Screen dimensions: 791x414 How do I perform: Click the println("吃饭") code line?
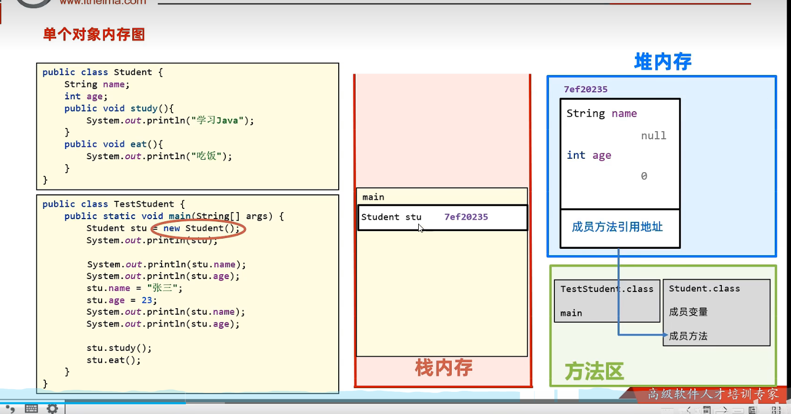pos(159,156)
